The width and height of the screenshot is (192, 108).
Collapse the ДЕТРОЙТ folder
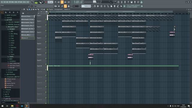point(9,20)
